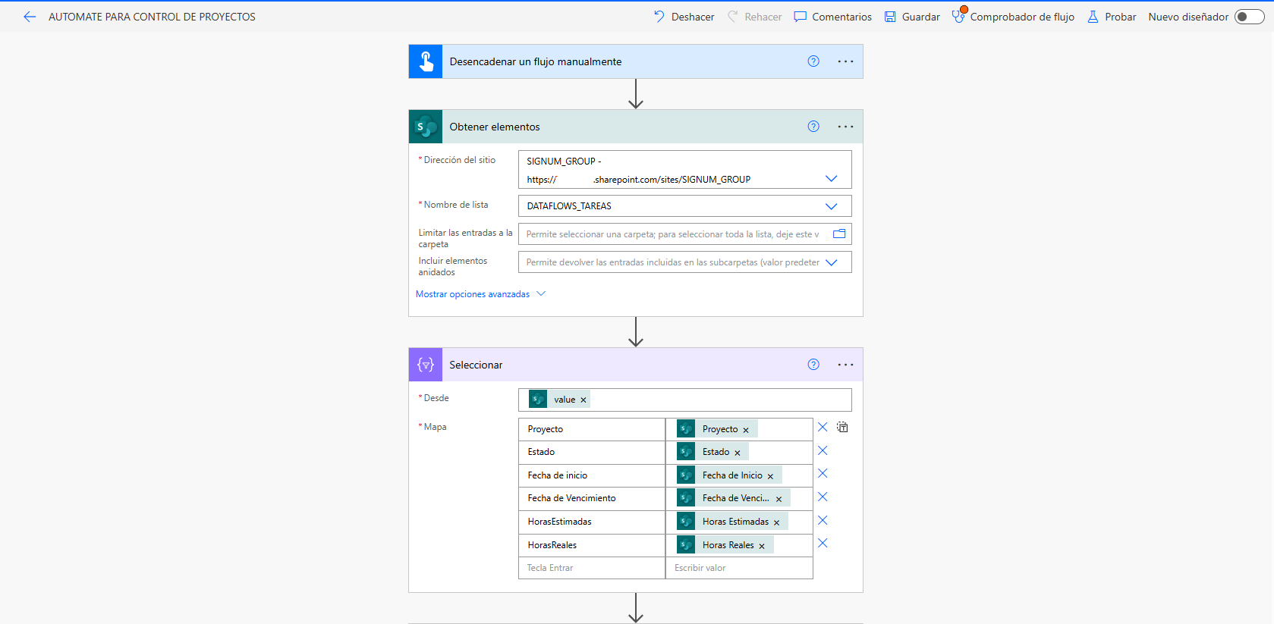Click the Fecha de Vencimiento key cell

(592, 498)
